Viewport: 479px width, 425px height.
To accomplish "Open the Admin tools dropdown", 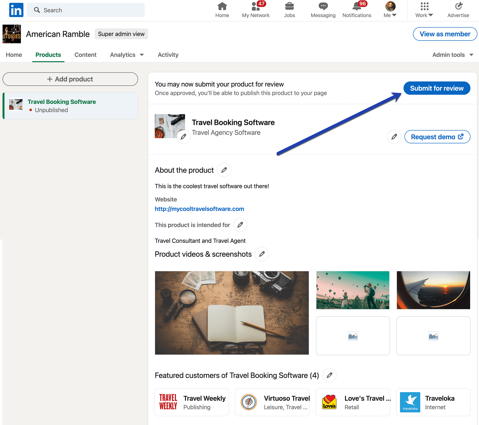I will point(452,55).
